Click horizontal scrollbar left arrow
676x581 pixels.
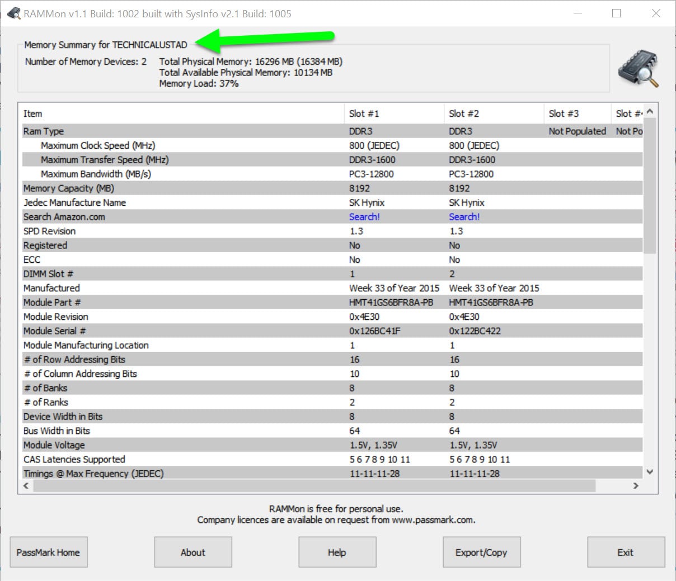point(26,486)
